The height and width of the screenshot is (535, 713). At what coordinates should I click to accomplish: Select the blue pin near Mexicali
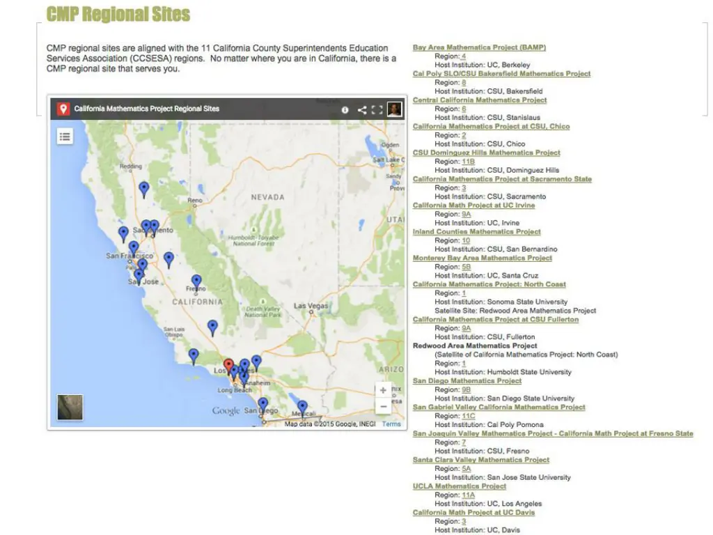(302, 408)
